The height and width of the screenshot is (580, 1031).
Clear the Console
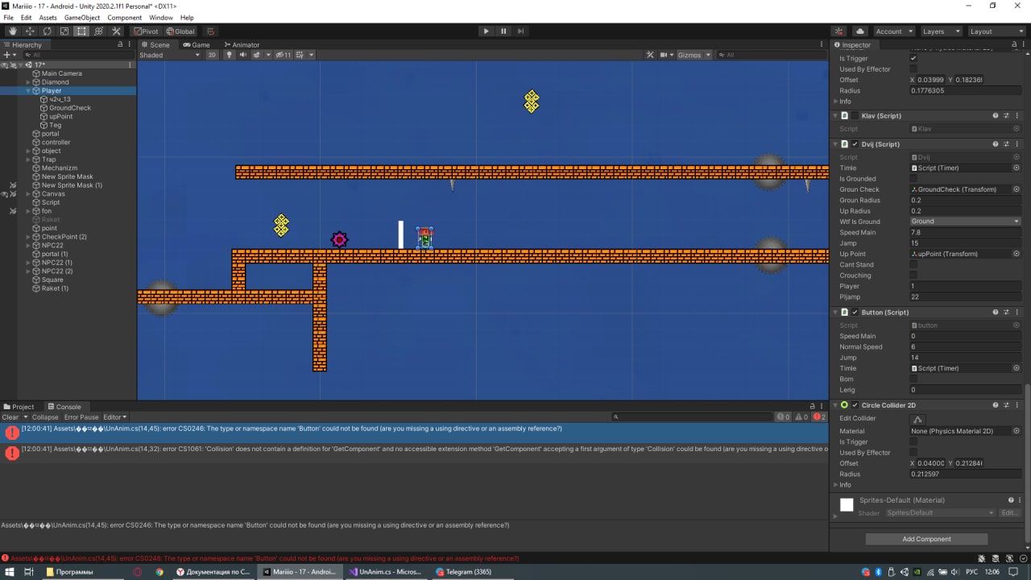pyautogui.click(x=10, y=417)
